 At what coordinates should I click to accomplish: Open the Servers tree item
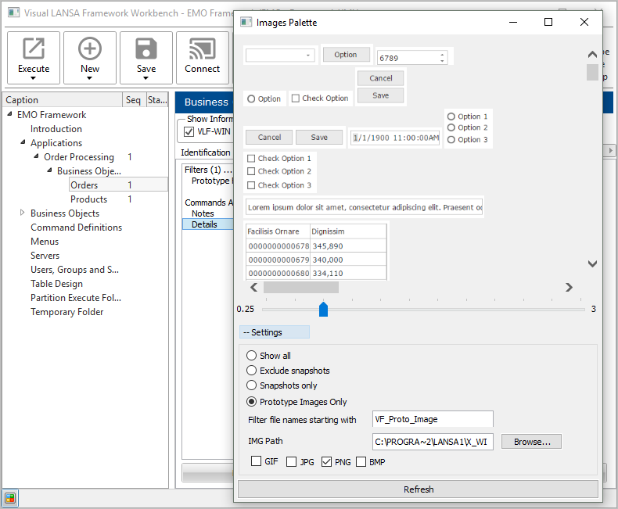point(45,256)
